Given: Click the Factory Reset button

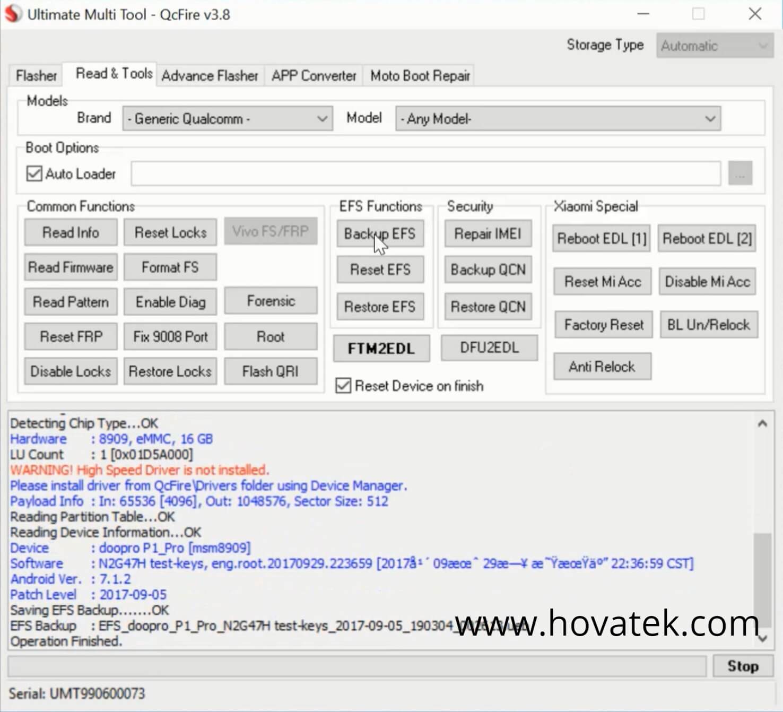Looking at the screenshot, I should pyautogui.click(x=604, y=325).
